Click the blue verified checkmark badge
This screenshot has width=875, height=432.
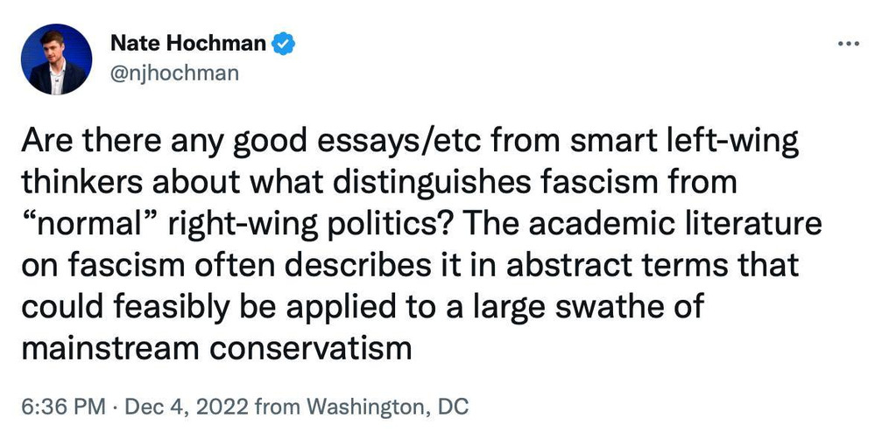(284, 44)
